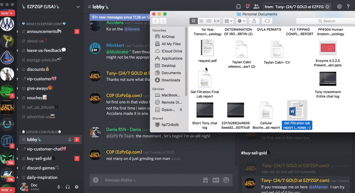Click the NEW unread indicator at top of server list

[7, 13]
